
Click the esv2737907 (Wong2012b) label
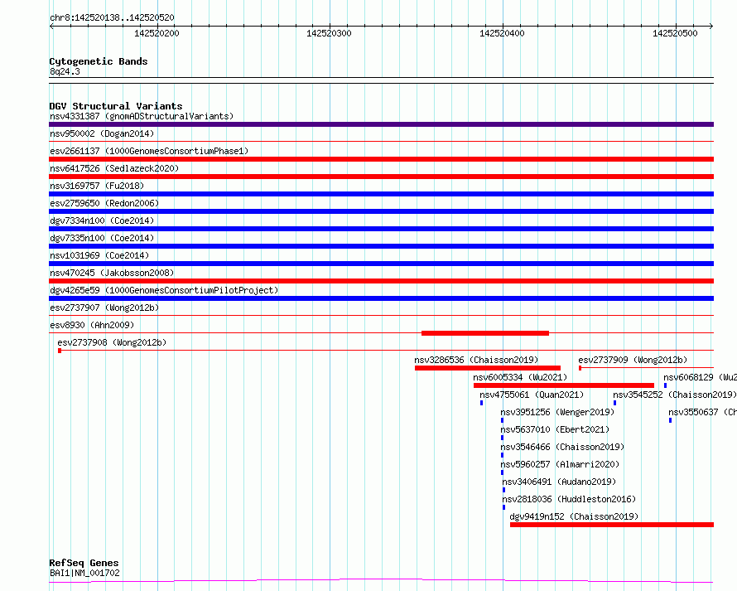(x=104, y=308)
